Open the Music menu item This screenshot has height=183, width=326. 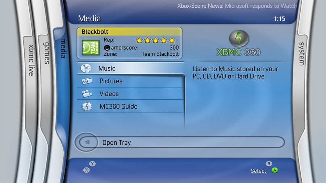pyautogui.click(x=130, y=68)
